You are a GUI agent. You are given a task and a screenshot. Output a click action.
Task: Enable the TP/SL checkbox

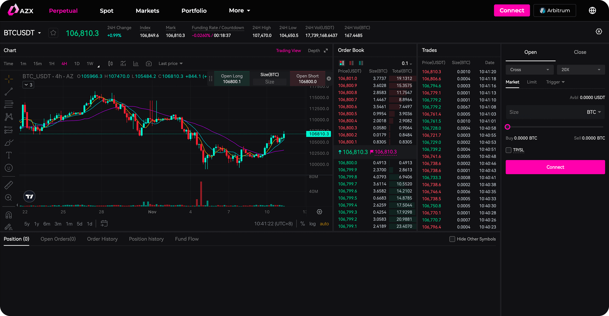point(509,150)
